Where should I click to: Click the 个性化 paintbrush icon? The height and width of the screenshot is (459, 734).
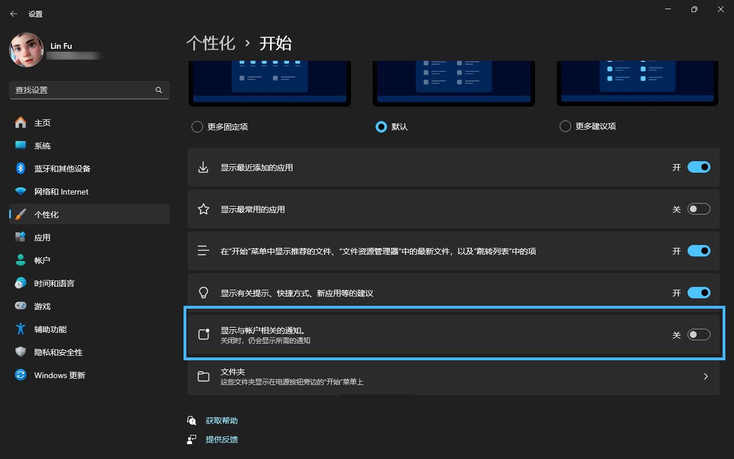coord(21,215)
